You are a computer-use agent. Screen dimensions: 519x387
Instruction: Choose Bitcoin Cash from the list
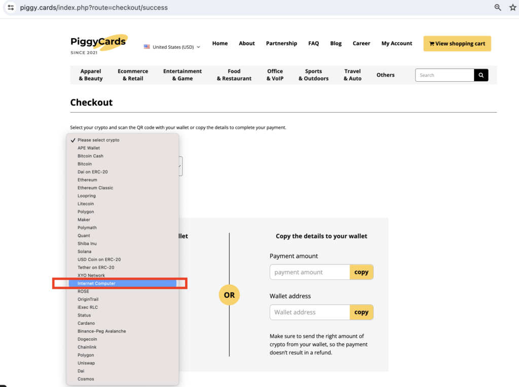point(123,156)
